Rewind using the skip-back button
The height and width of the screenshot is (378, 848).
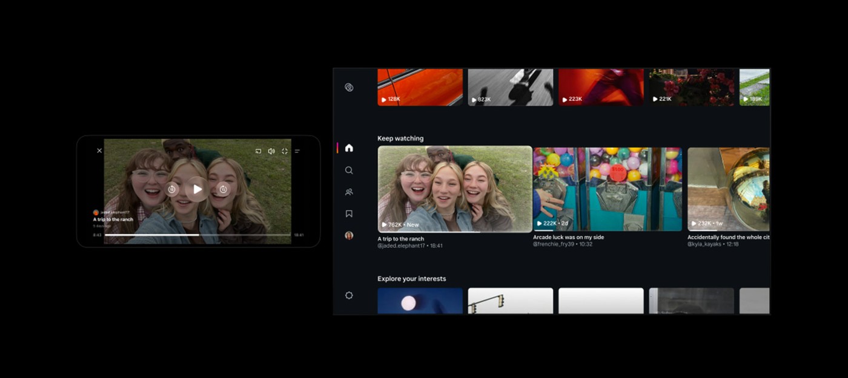click(172, 189)
